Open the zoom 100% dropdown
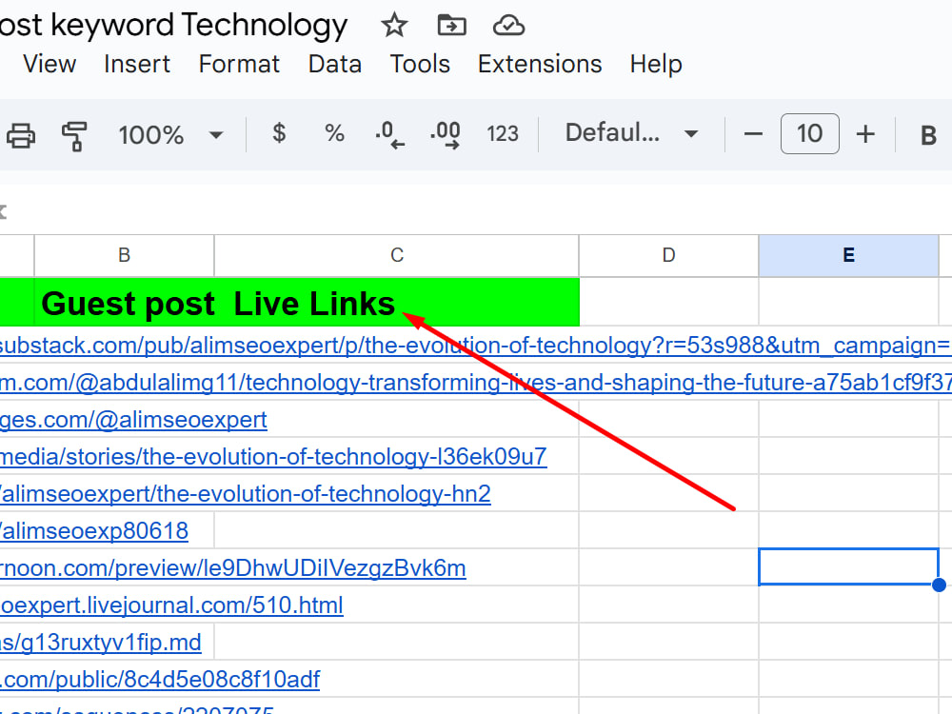The width and height of the screenshot is (952, 714). [170, 134]
